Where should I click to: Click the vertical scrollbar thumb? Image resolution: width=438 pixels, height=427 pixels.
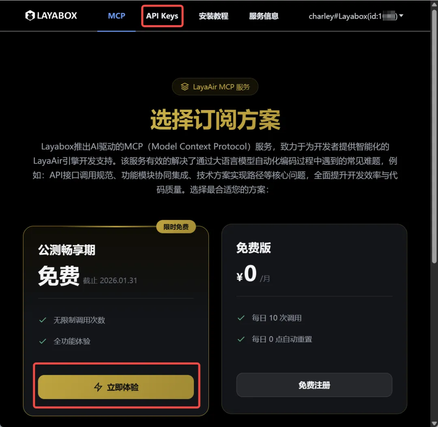point(434,136)
